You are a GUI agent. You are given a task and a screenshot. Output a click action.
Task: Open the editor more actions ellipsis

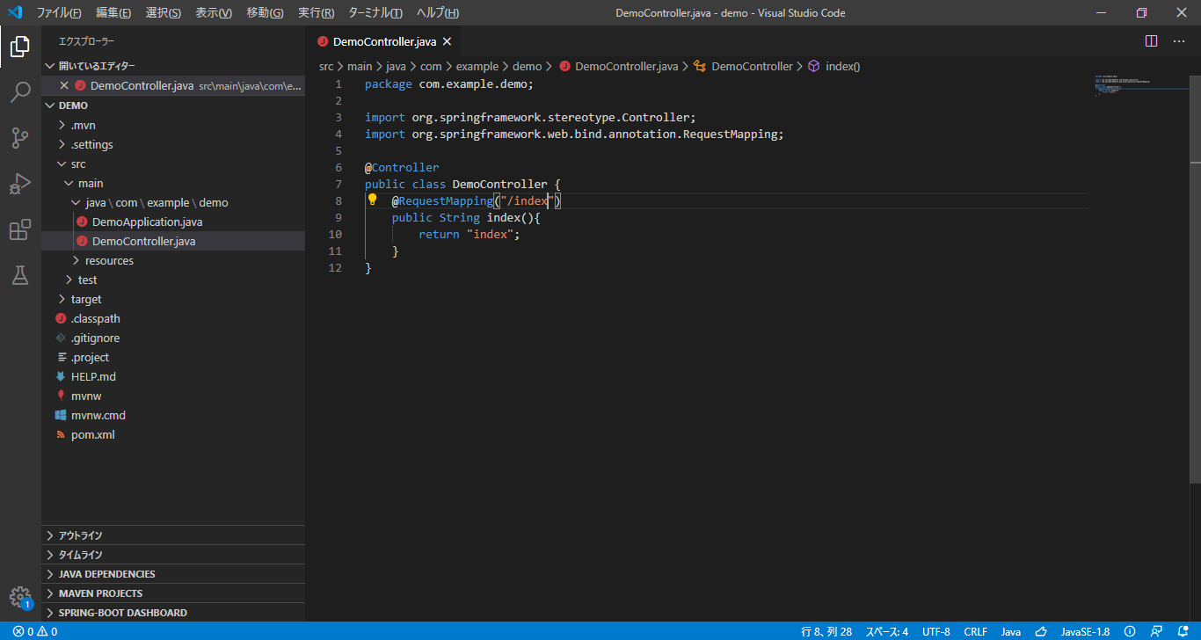point(1179,41)
